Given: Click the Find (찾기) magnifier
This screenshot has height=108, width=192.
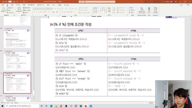Looking at the screenshot, I should coord(130,8).
